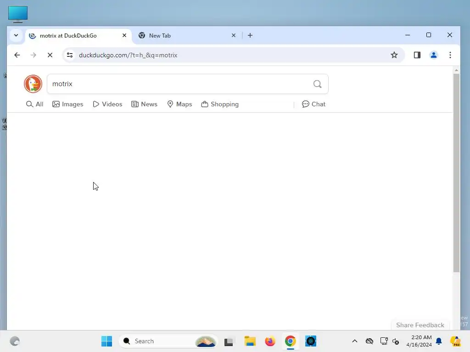470x352 pixels.
Task: Close the motrix at DuckDuckGo tab
Action: pos(124,35)
